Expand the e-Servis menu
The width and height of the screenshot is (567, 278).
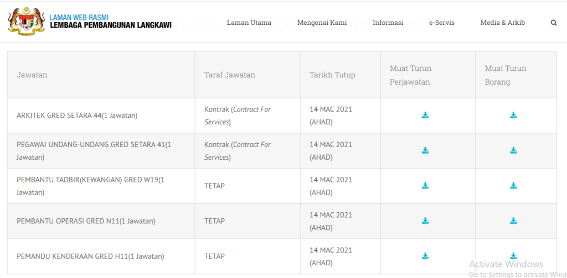coord(442,23)
